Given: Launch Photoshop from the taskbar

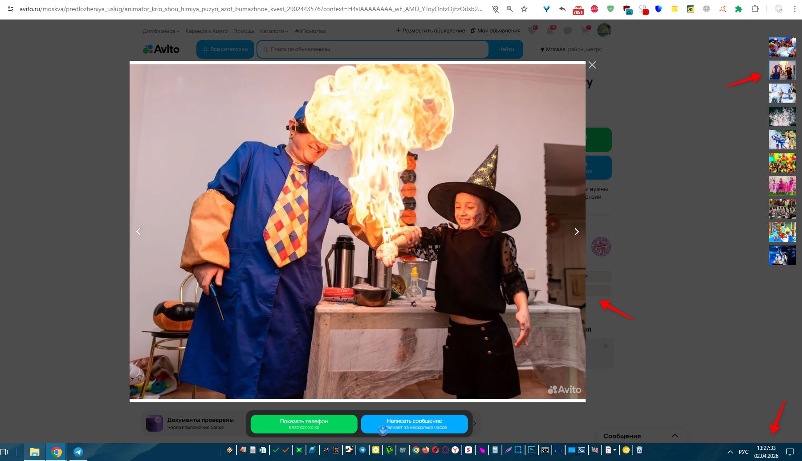Looking at the screenshot, I should pos(532,450).
